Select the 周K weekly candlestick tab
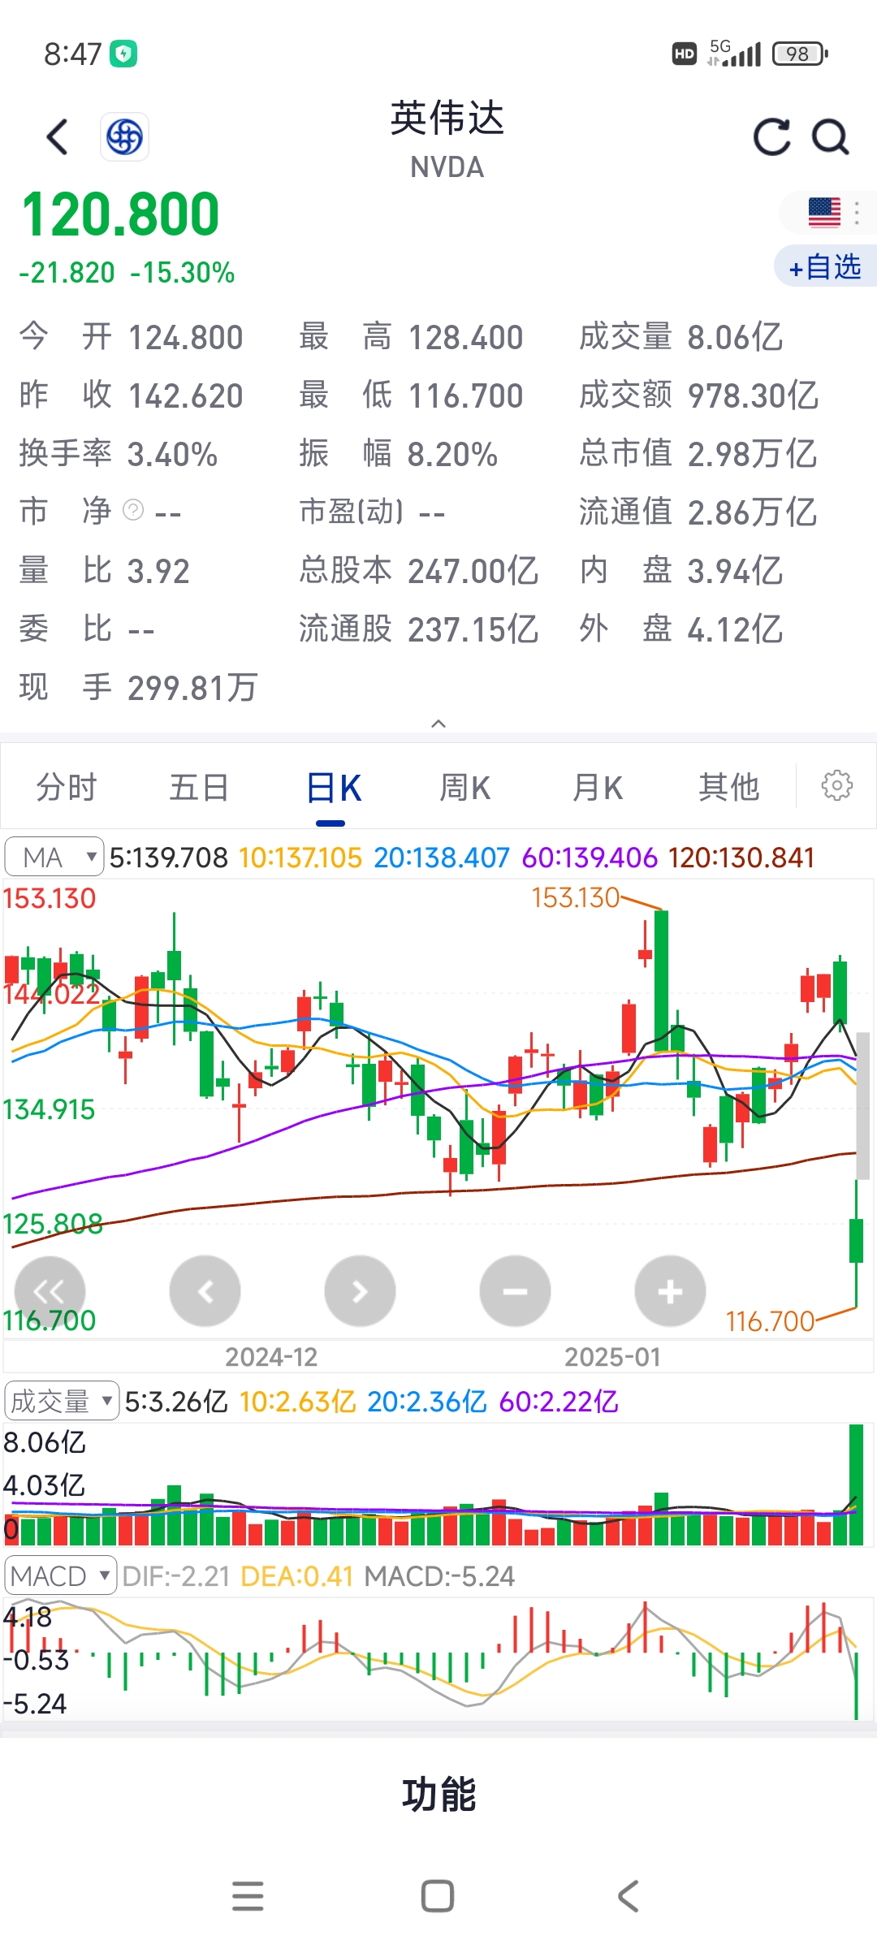The width and height of the screenshot is (877, 1949). (464, 787)
